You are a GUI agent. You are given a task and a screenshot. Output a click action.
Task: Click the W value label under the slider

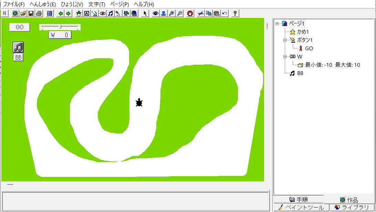60,35
